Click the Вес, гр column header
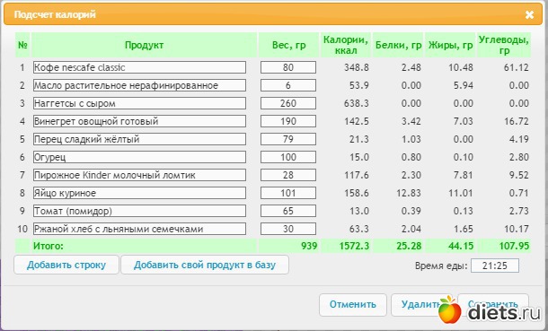The height and width of the screenshot is (331, 548). [288, 45]
